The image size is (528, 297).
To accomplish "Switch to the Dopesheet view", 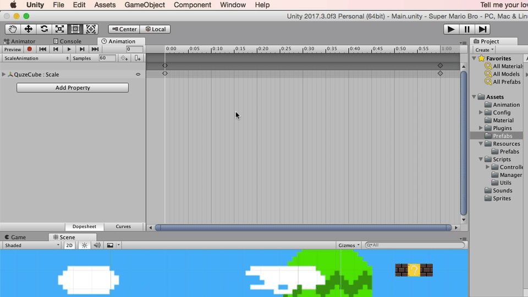I will click(84, 227).
